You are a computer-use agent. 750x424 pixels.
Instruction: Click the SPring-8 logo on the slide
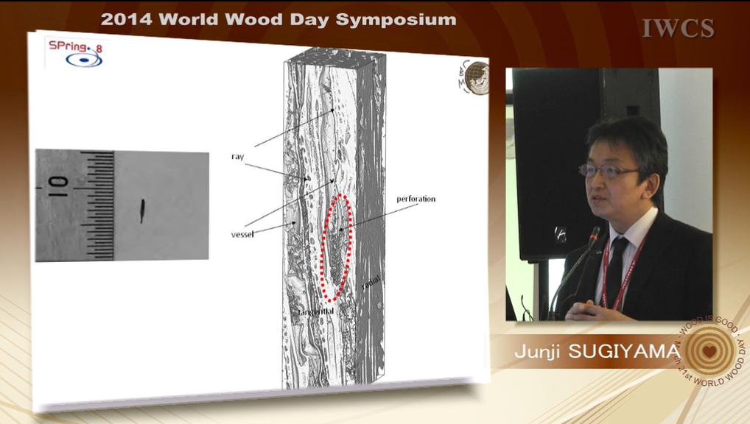(x=75, y=53)
